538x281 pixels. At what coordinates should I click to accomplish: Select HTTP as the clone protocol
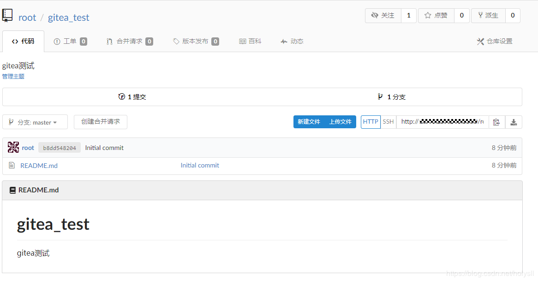(371, 121)
